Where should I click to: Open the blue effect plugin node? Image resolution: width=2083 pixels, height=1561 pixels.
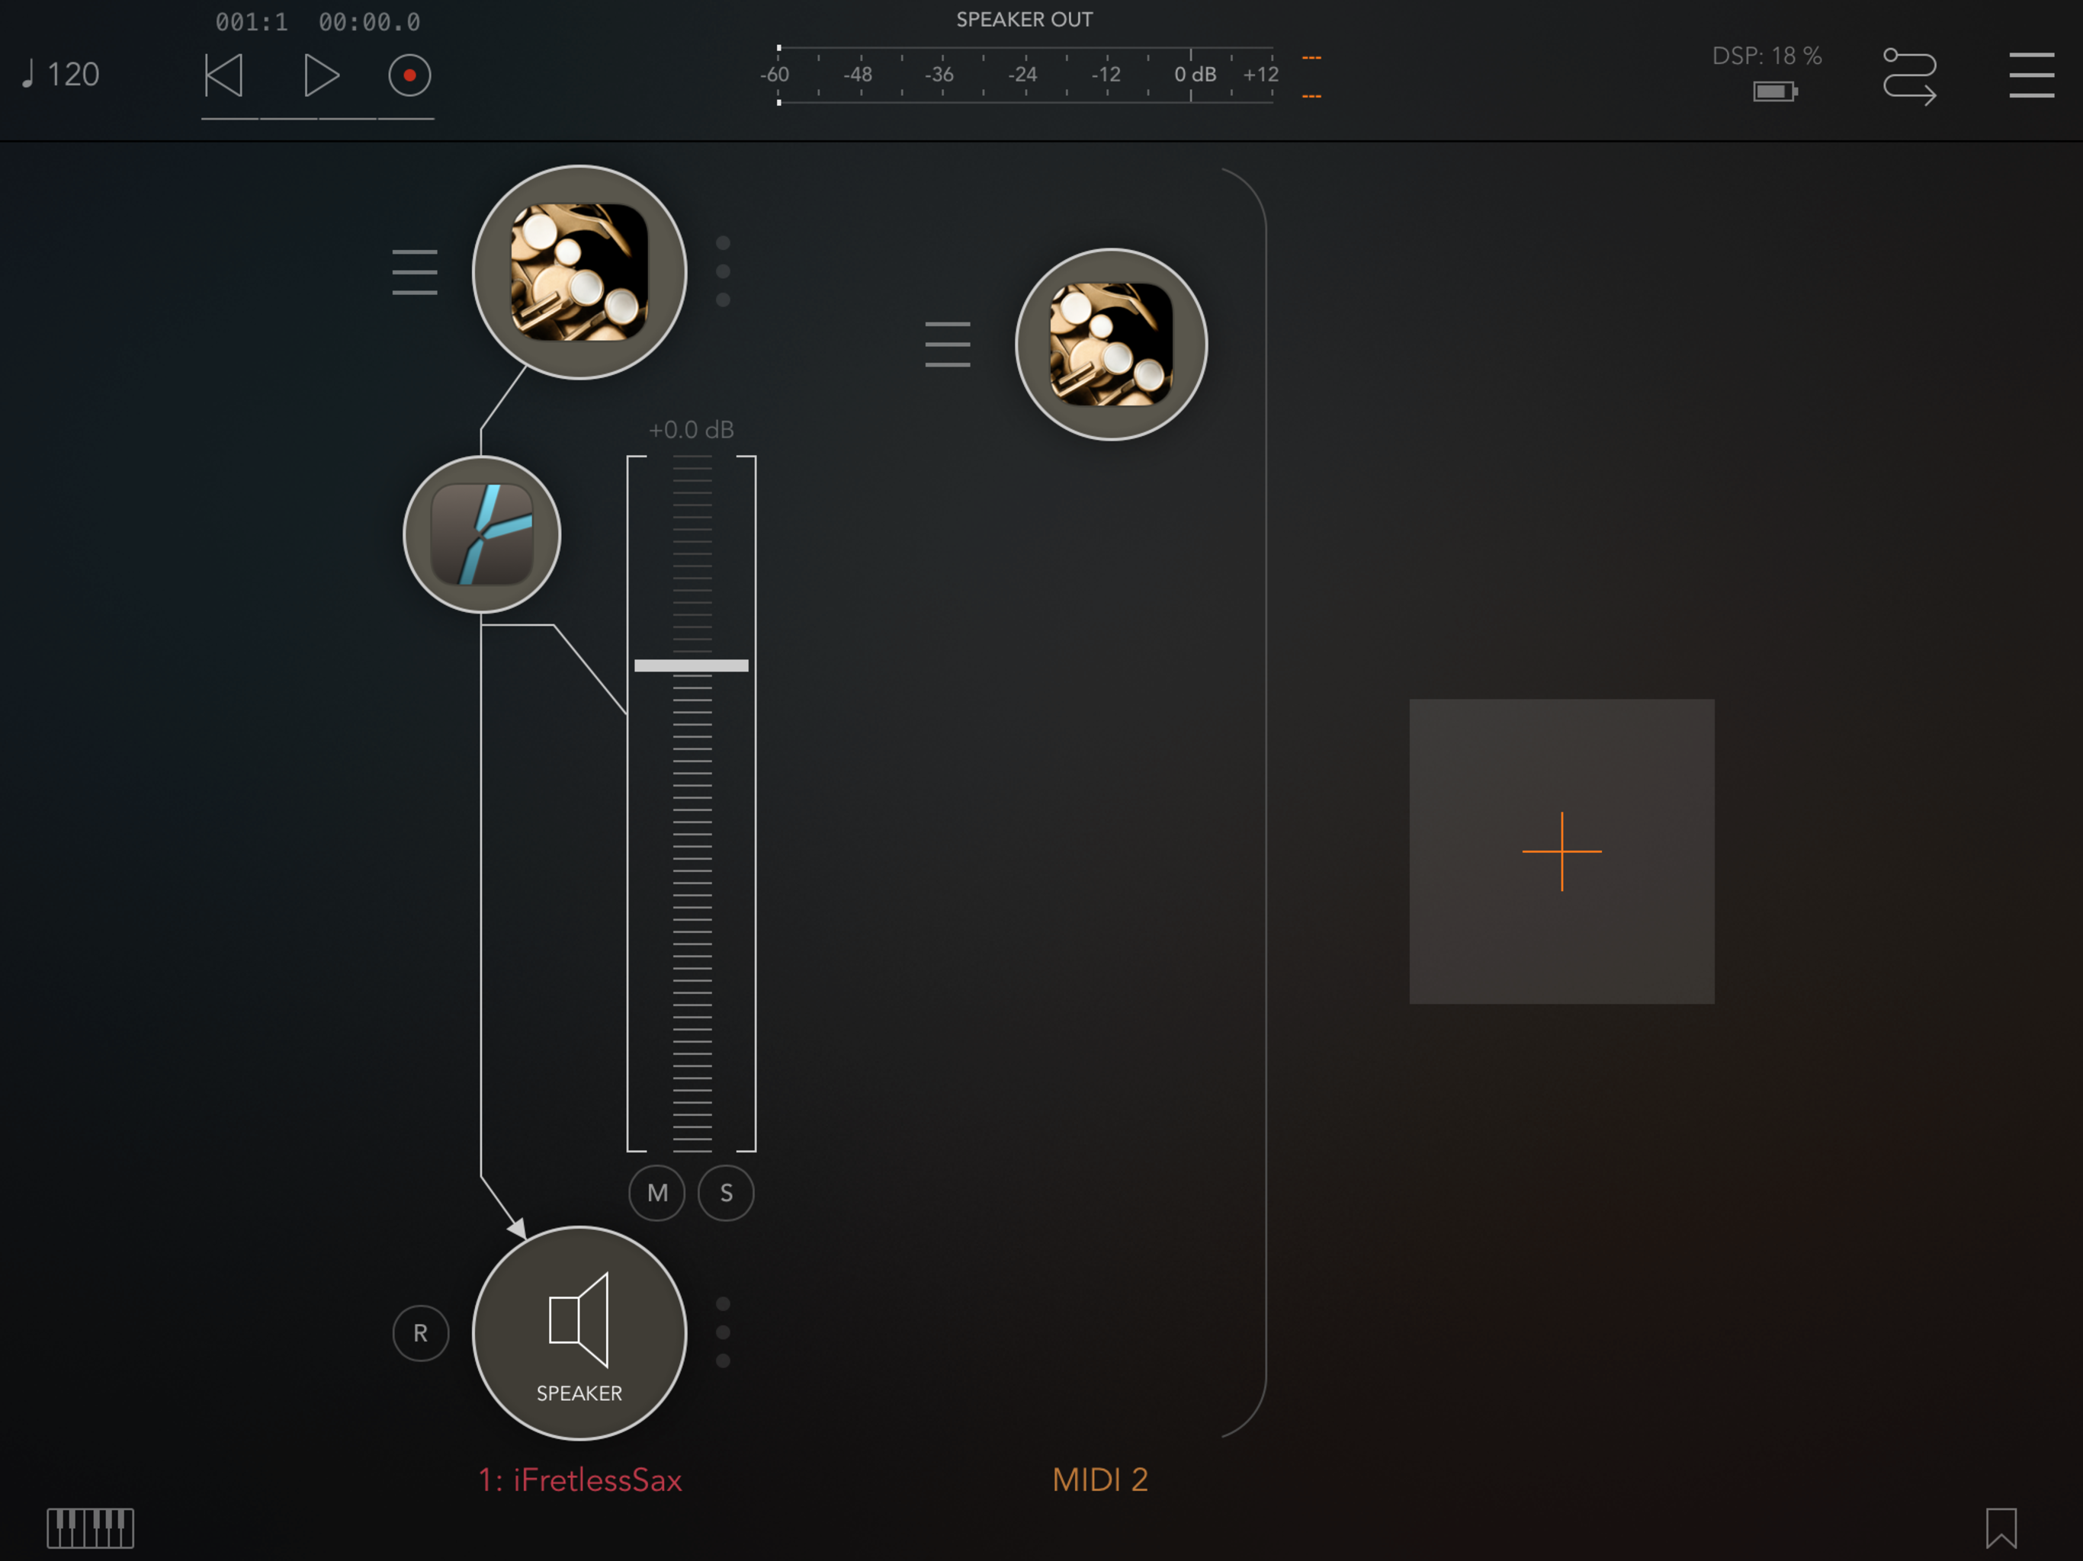click(x=482, y=535)
